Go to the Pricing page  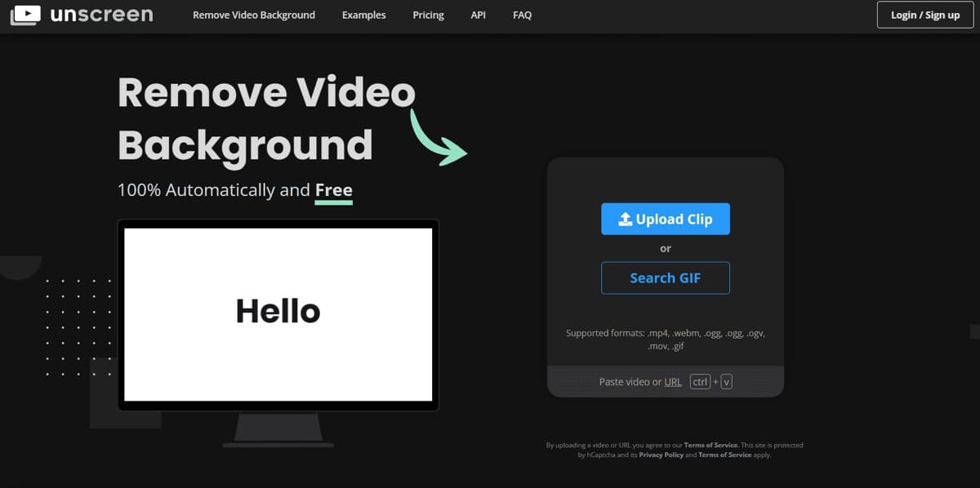coord(429,15)
